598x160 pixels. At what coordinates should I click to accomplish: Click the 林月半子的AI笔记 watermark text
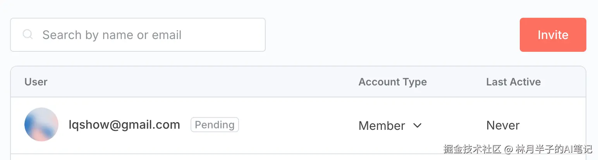[554, 149]
